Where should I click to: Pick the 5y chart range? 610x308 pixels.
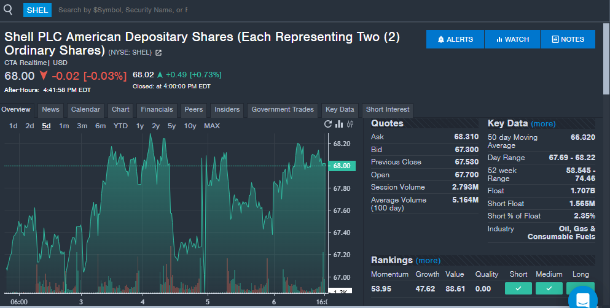pyautogui.click(x=171, y=126)
